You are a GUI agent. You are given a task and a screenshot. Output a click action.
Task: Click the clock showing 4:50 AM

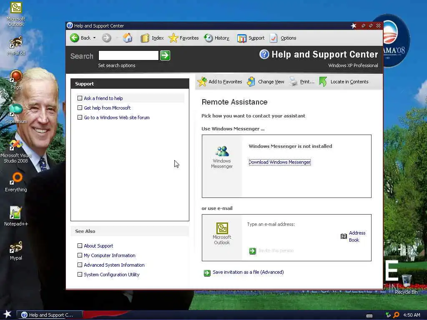click(x=412, y=315)
